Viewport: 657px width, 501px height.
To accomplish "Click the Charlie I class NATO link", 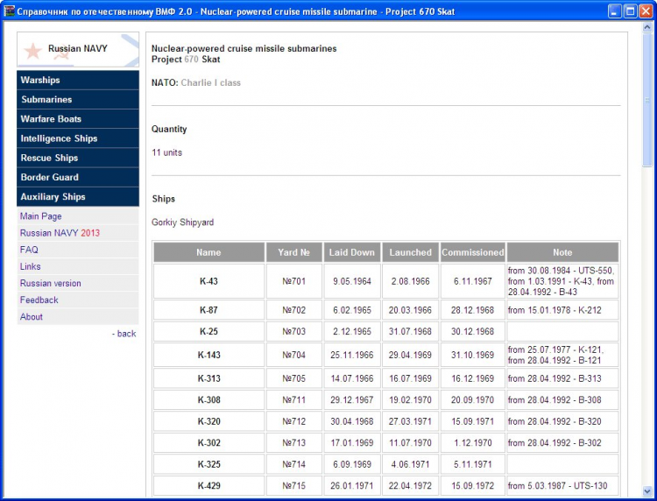I will 211,82.
